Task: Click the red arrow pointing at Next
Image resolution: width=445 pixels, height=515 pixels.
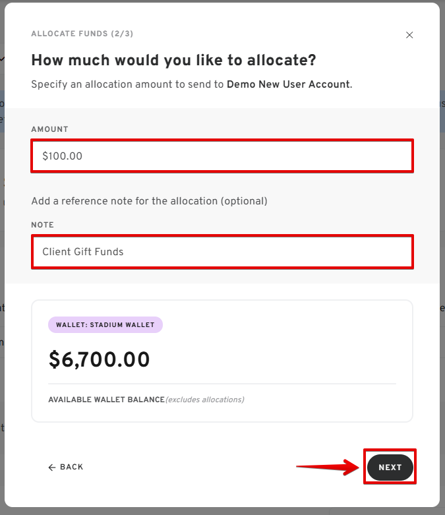Action: (x=328, y=467)
